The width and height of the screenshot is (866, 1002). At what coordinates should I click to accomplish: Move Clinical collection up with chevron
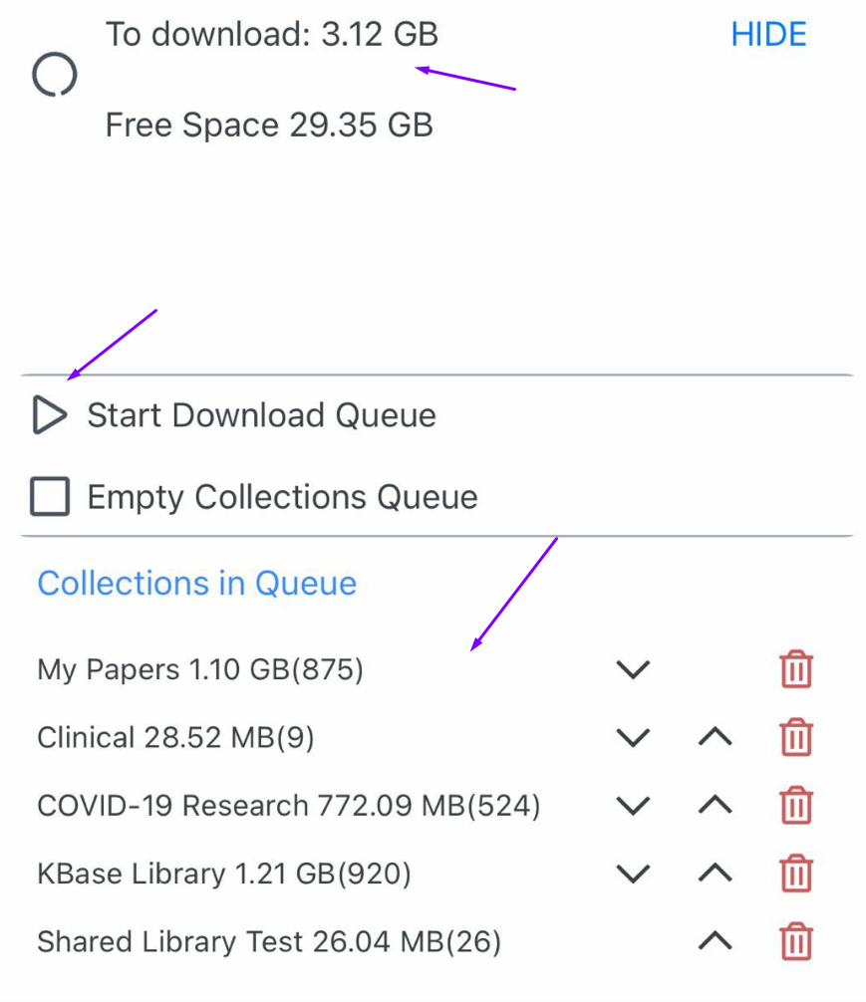[x=716, y=738]
